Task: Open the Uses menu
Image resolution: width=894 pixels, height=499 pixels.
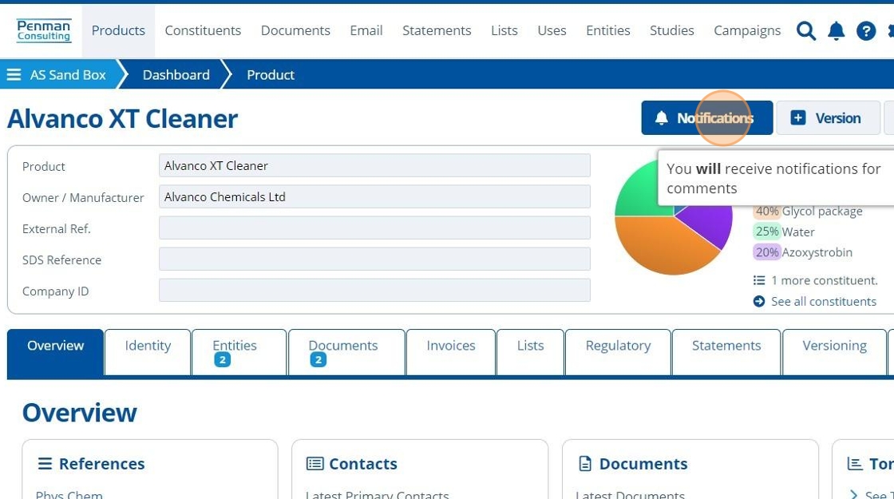Action: 552,30
